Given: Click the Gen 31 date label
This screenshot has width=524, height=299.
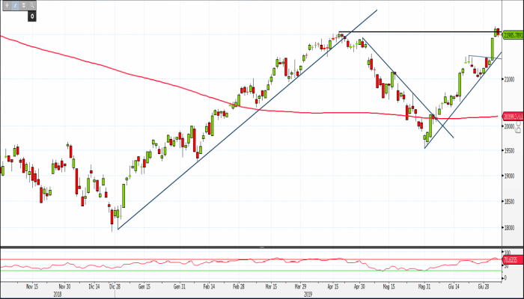Looking at the screenshot, I should [179, 286].
